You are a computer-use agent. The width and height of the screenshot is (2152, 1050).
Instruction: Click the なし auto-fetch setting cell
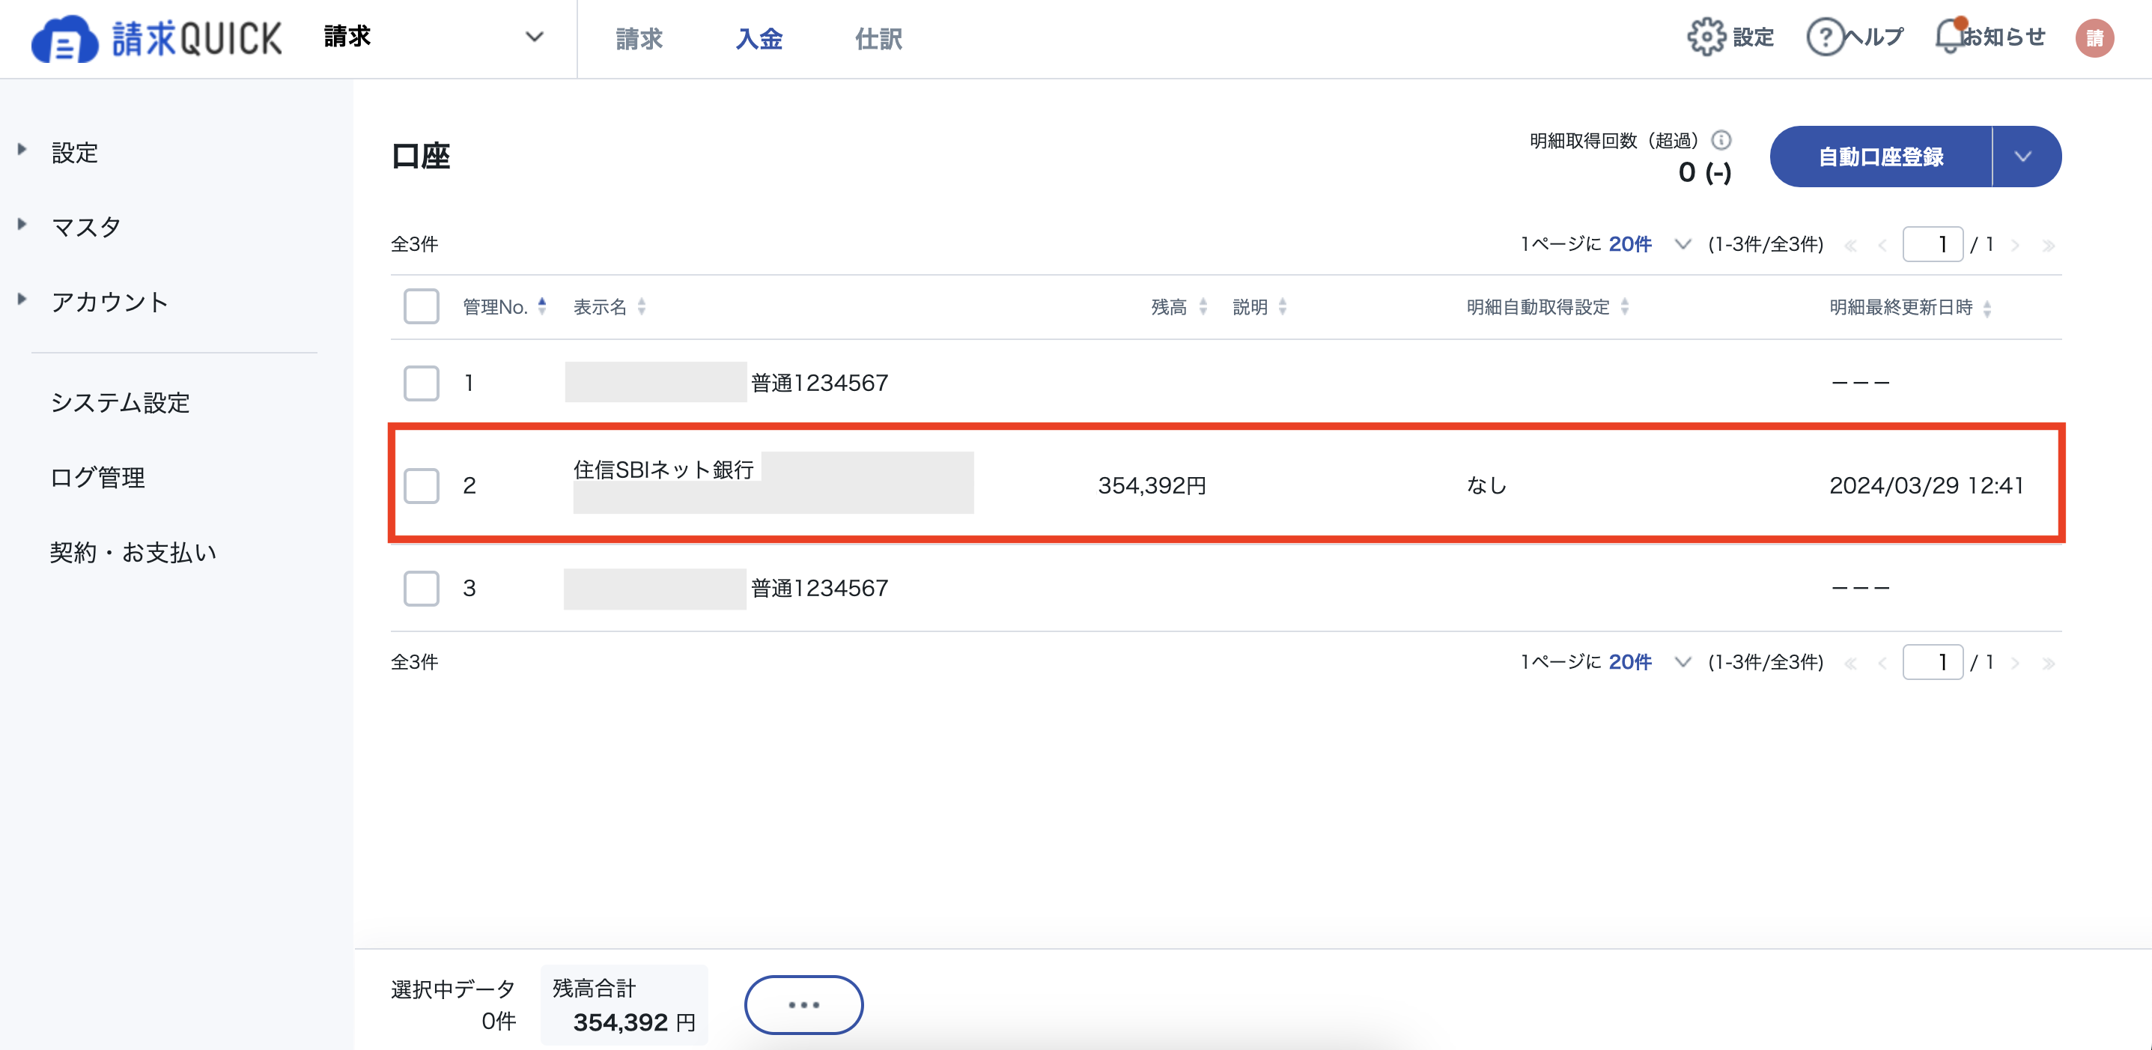pos(1487,485)
